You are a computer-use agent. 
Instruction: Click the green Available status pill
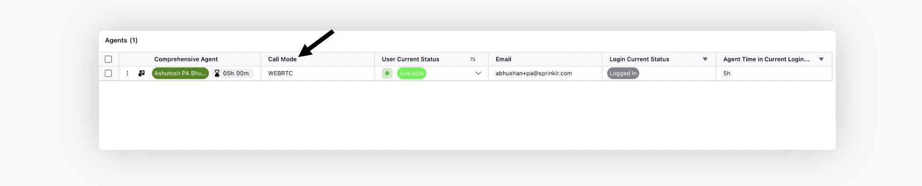[x=412, y=73]
